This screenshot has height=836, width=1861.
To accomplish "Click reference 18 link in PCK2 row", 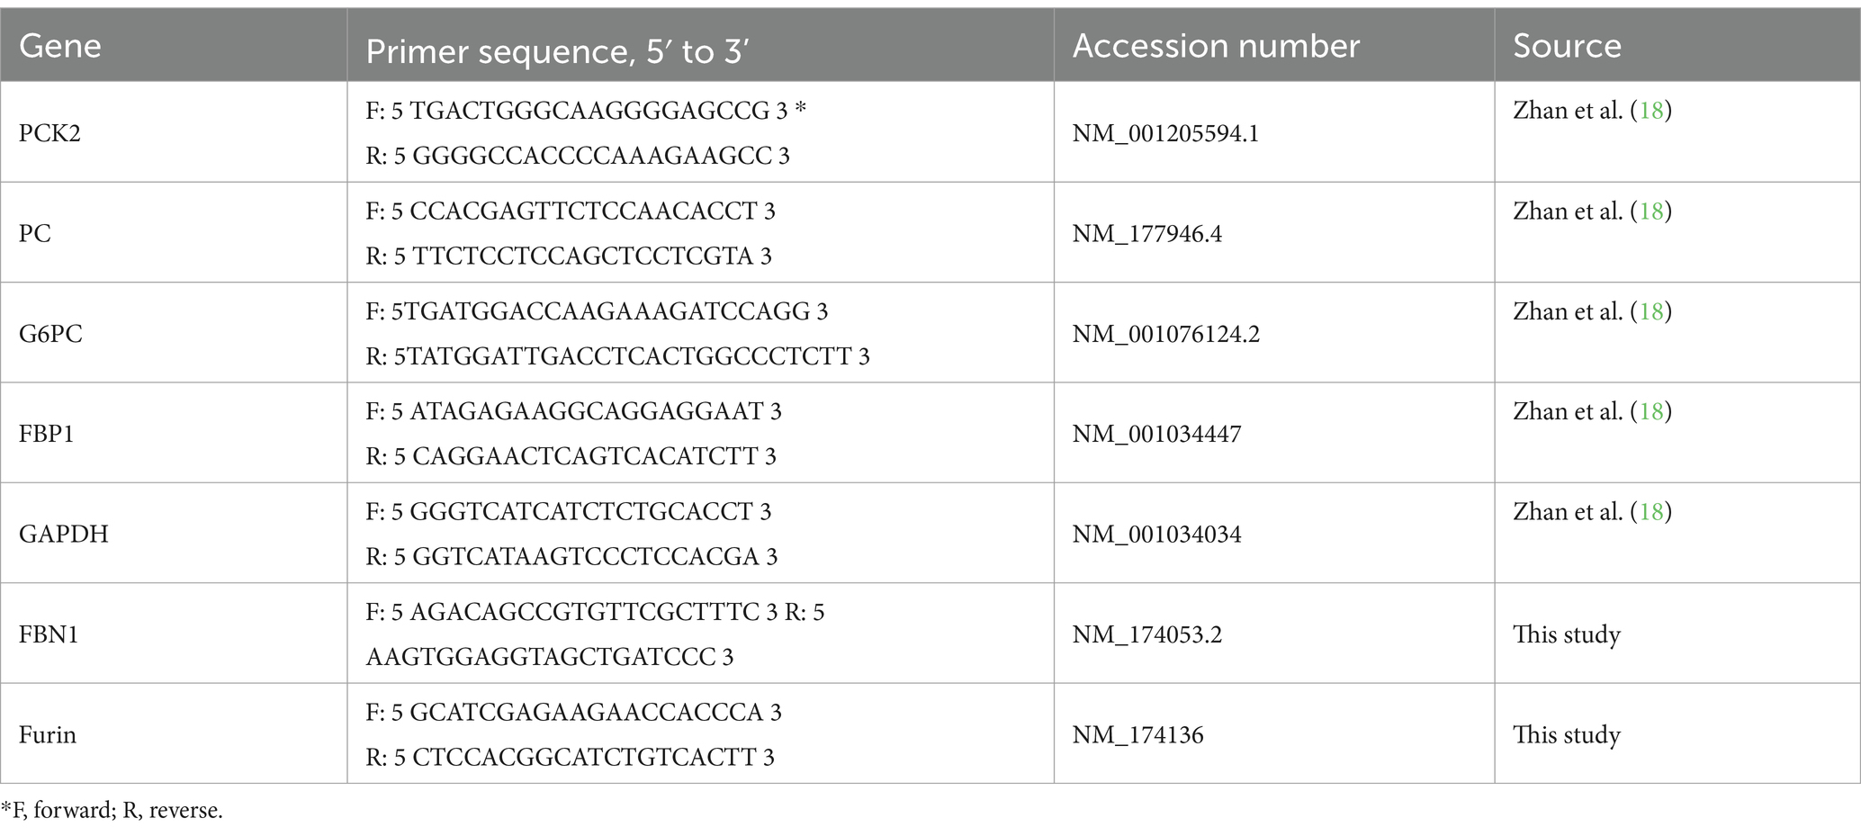I will point(1650,111).
